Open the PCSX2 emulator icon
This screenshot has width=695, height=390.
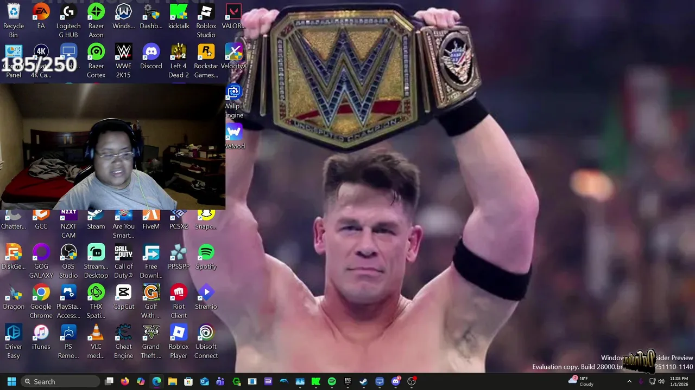[179, 219]
